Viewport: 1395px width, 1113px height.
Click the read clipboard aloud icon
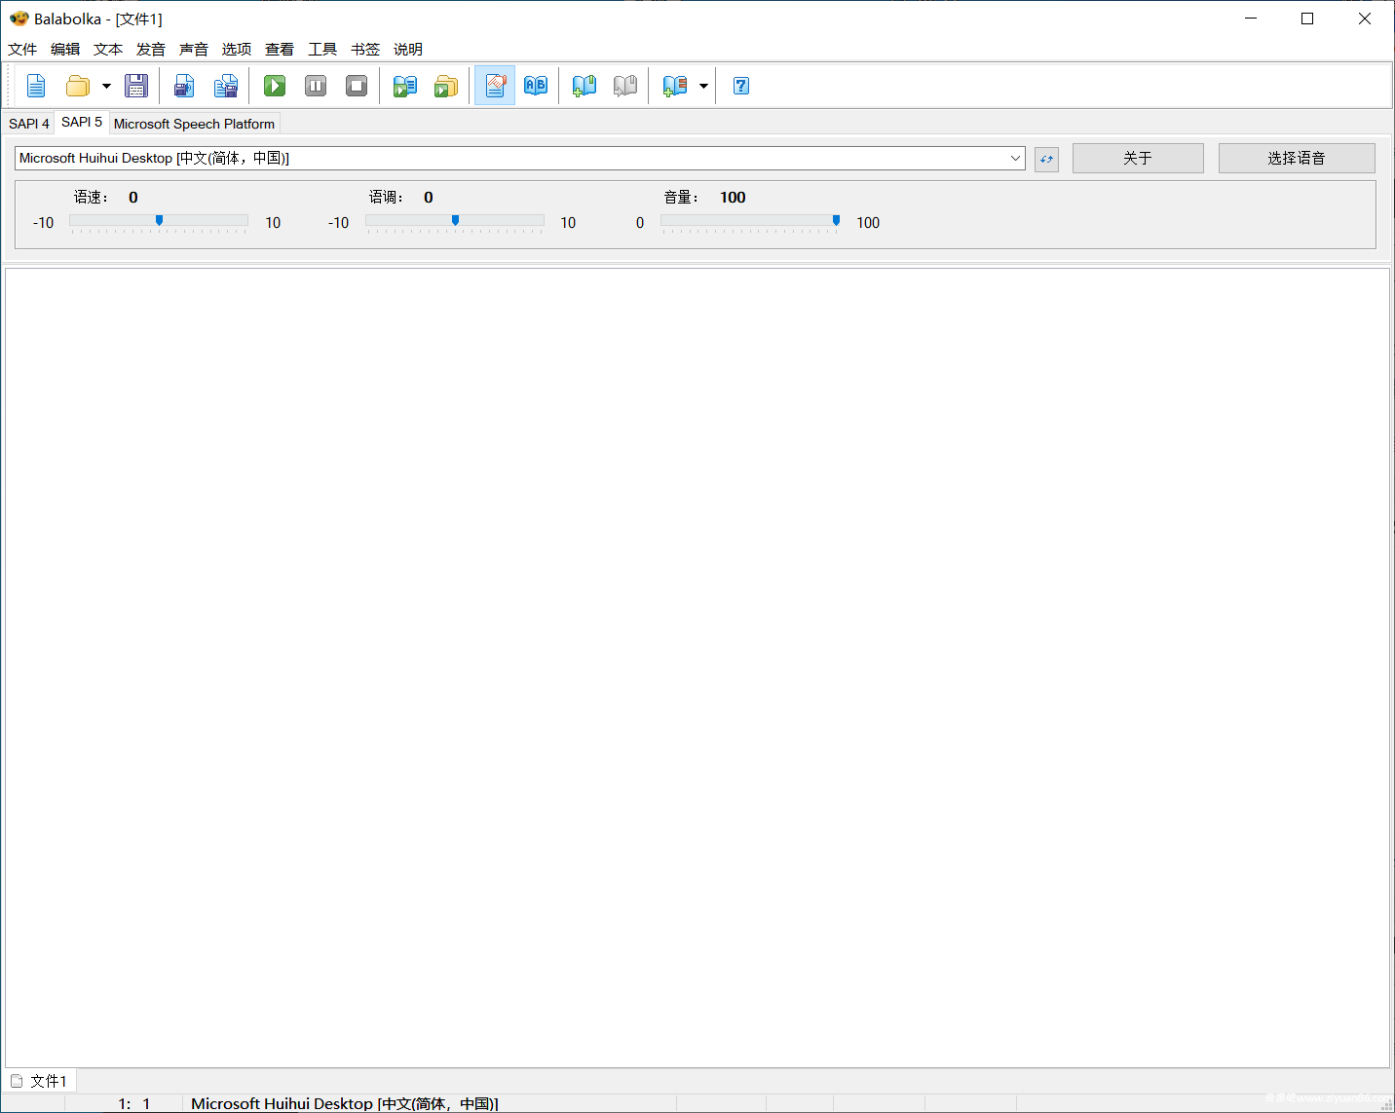[x=405, y=86]
